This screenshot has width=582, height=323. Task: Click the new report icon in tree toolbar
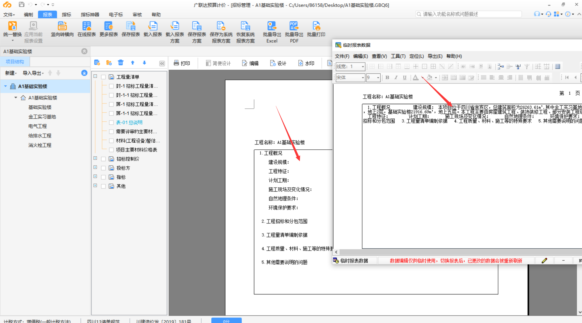(97, 63)
